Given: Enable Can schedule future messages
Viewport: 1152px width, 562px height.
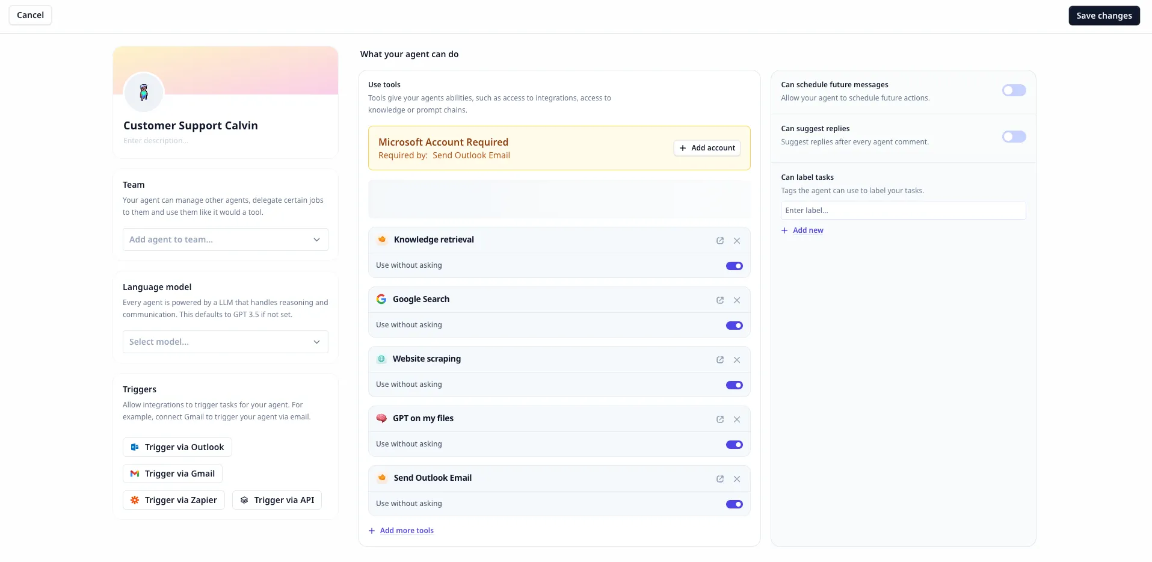Looking at the screenshot, I should 1014,90.
